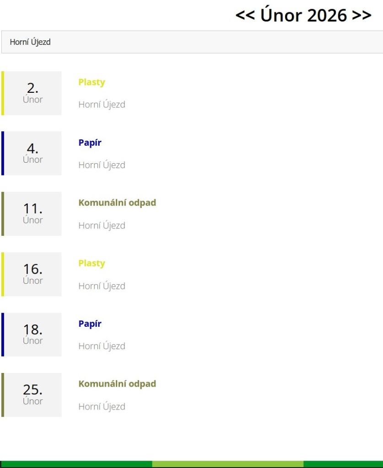Open the Horní Újezd location dropdown
383x468 pixels.
[191, 42]
